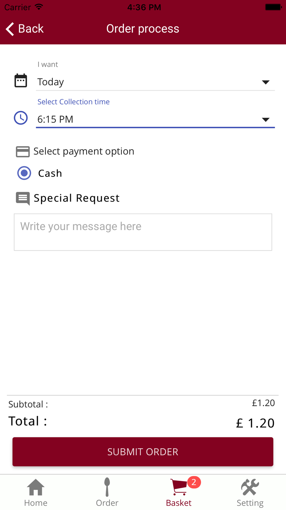Focus the Write your message here field
The width and height of the screenshot is (286, 510).
[143, 232]
